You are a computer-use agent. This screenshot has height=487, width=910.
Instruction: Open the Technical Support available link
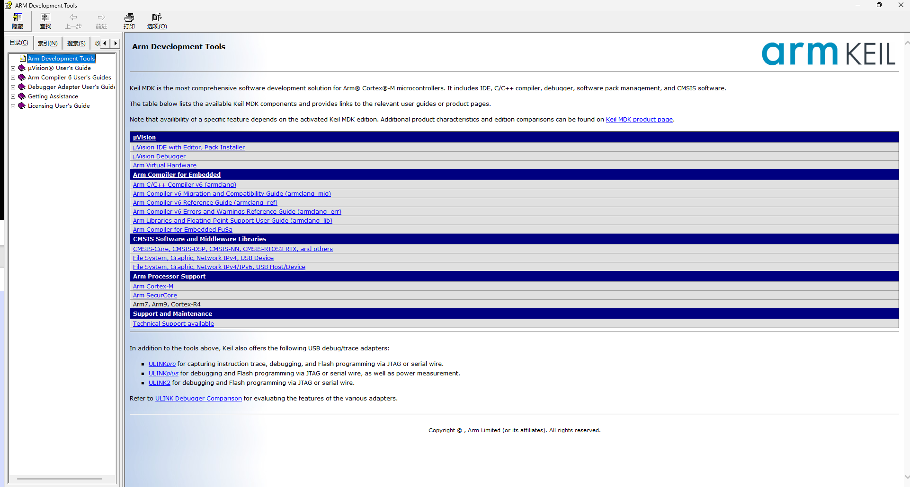tap(173, 324)
